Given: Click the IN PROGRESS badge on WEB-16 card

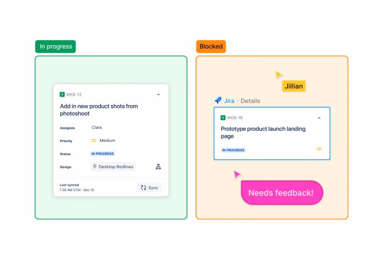Looking at the screenshot, I should point(233,150).
